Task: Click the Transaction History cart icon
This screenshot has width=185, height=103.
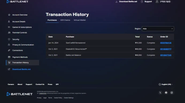Action: click(x=9, y=62)
